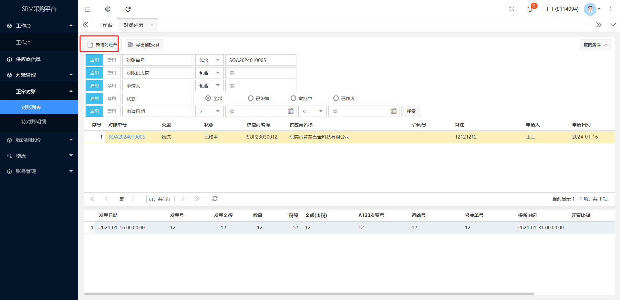Choose the 已作废 status radio option
The width and height of the screenshot is (620, 300).
point(336,98)
